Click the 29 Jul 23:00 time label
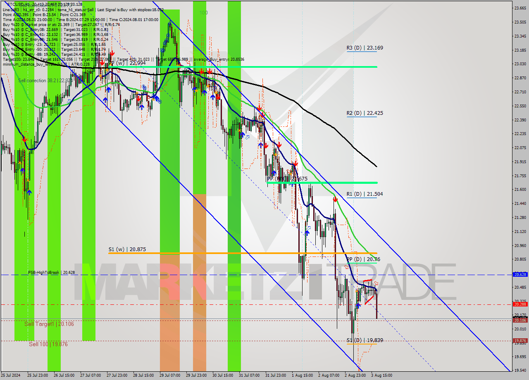The height and width of the screenshot is (380, 529). point(196,375)
